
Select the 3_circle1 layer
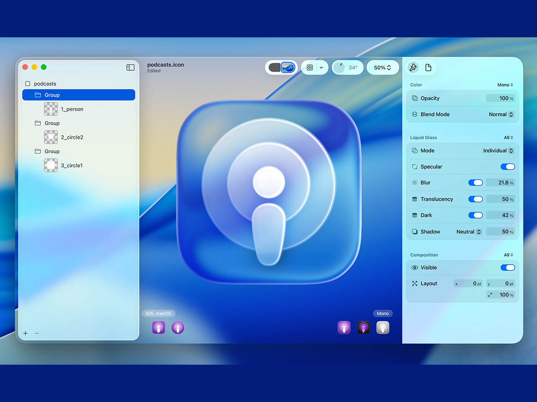pyautogui.click(x=71, y=165)
